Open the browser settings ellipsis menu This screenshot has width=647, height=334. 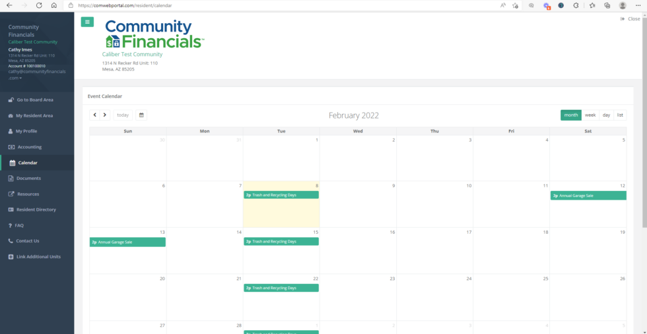click(x=638, y=5)
